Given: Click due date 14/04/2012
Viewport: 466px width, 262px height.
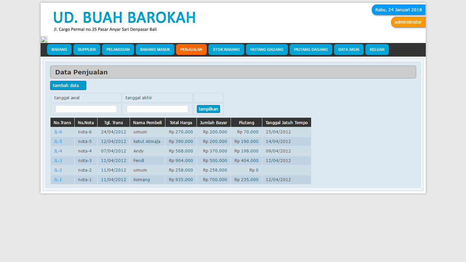Looking at the screenshot, I should [278, 142].
